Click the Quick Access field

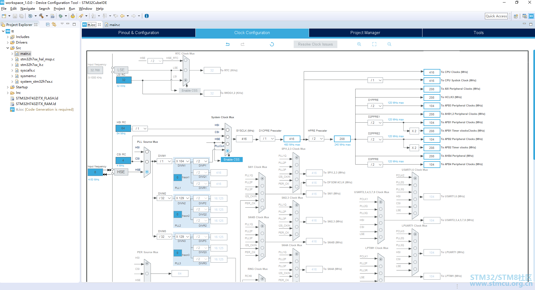pyautogui.click(x=496, y=16)
